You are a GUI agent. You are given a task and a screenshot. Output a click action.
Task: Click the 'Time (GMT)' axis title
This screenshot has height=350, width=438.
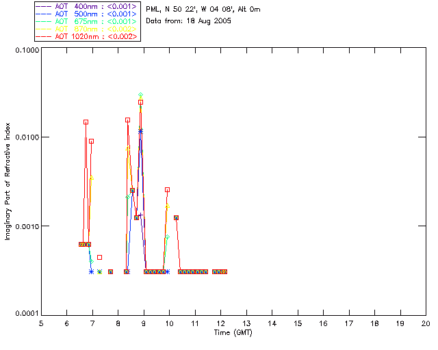233,333
